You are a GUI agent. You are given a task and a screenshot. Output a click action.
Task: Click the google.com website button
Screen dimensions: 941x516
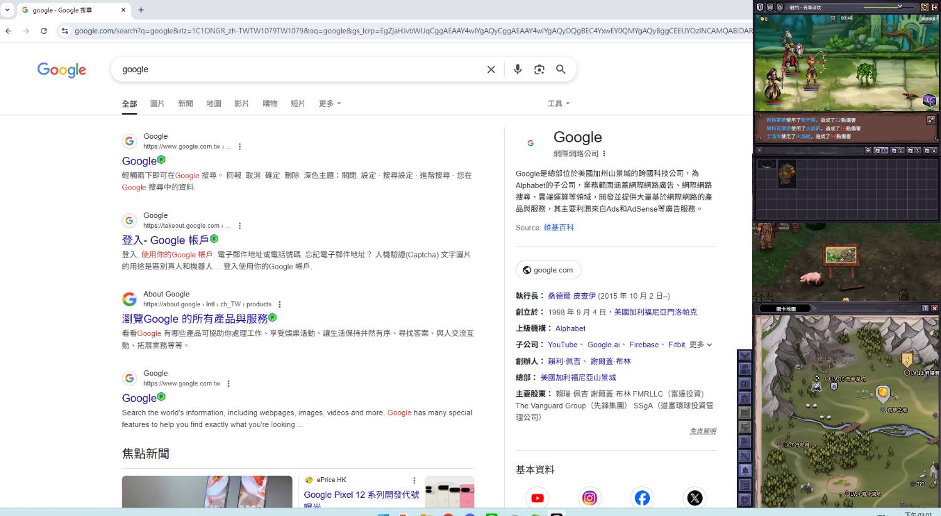click(548, 270)
